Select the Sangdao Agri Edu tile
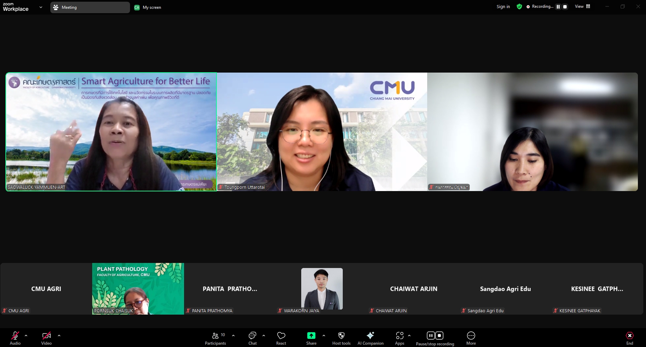Viewport: 646px width, 347px height. [x=506, y=289]
